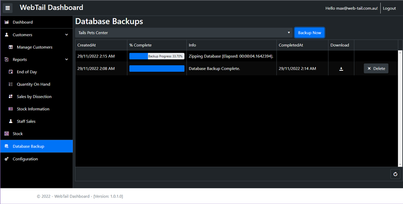Open Sales by Dissection report

tap(34, 96)
